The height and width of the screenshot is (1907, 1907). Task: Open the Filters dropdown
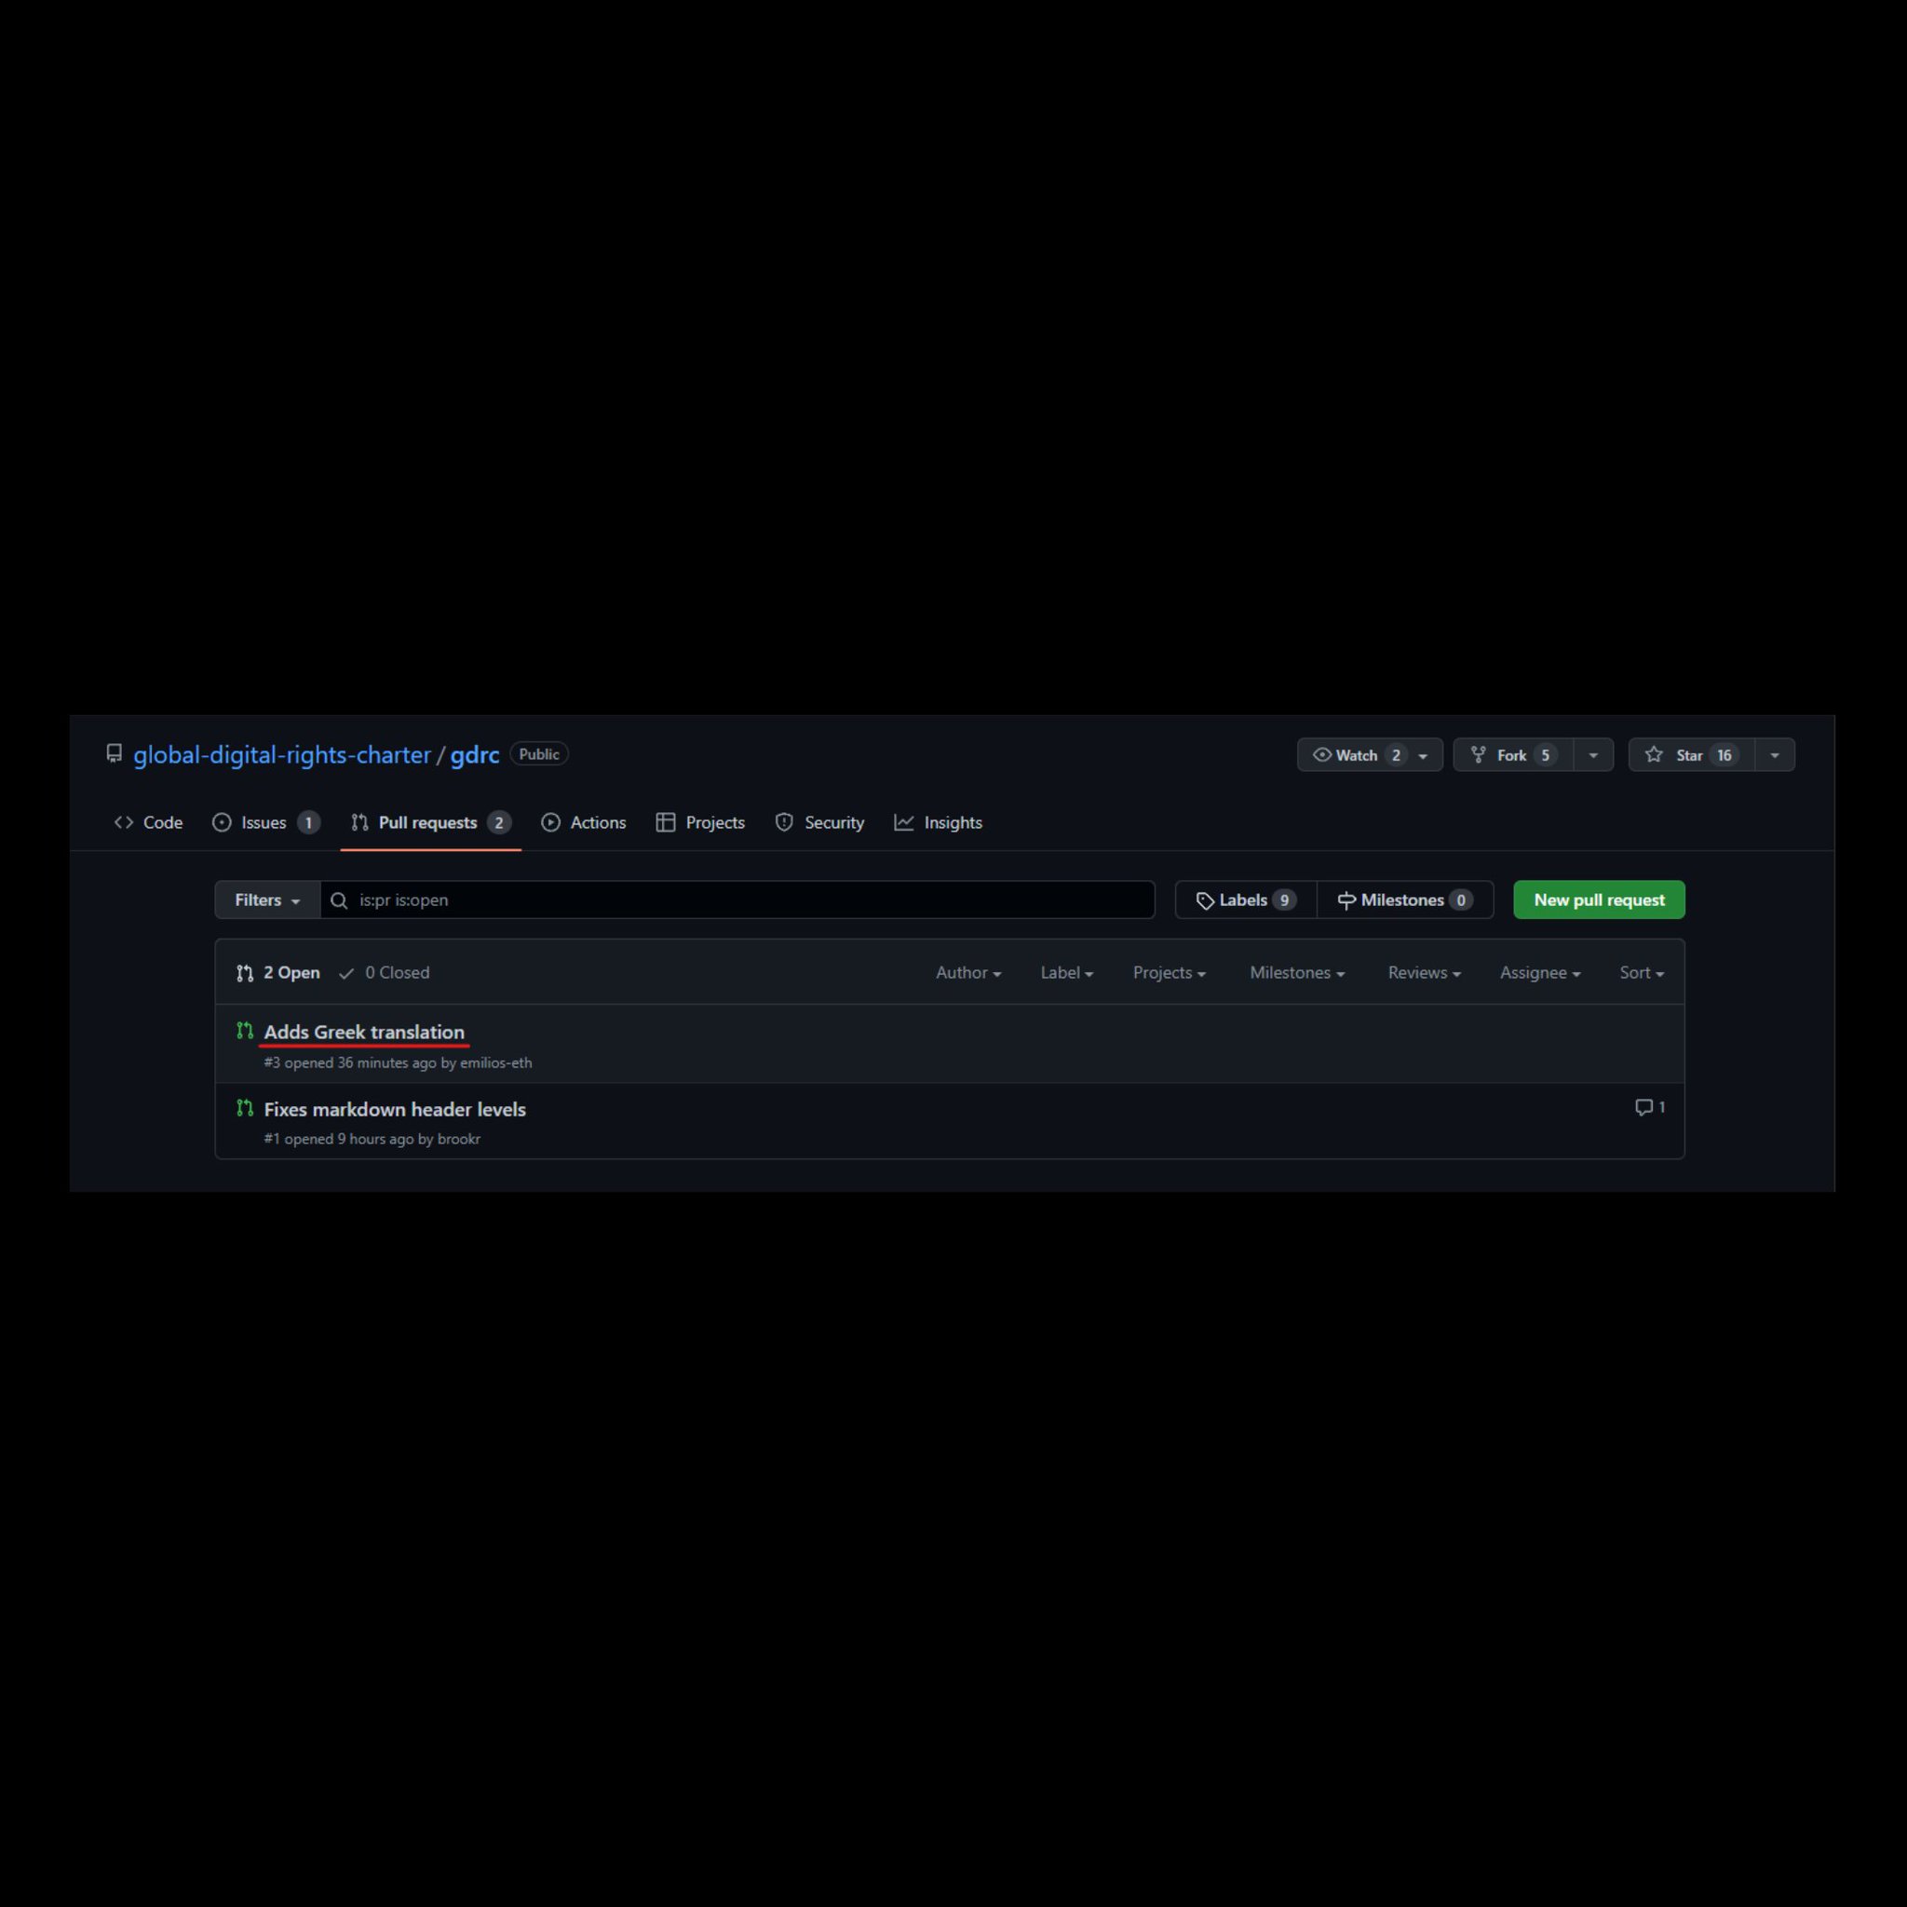coord(267,900)
